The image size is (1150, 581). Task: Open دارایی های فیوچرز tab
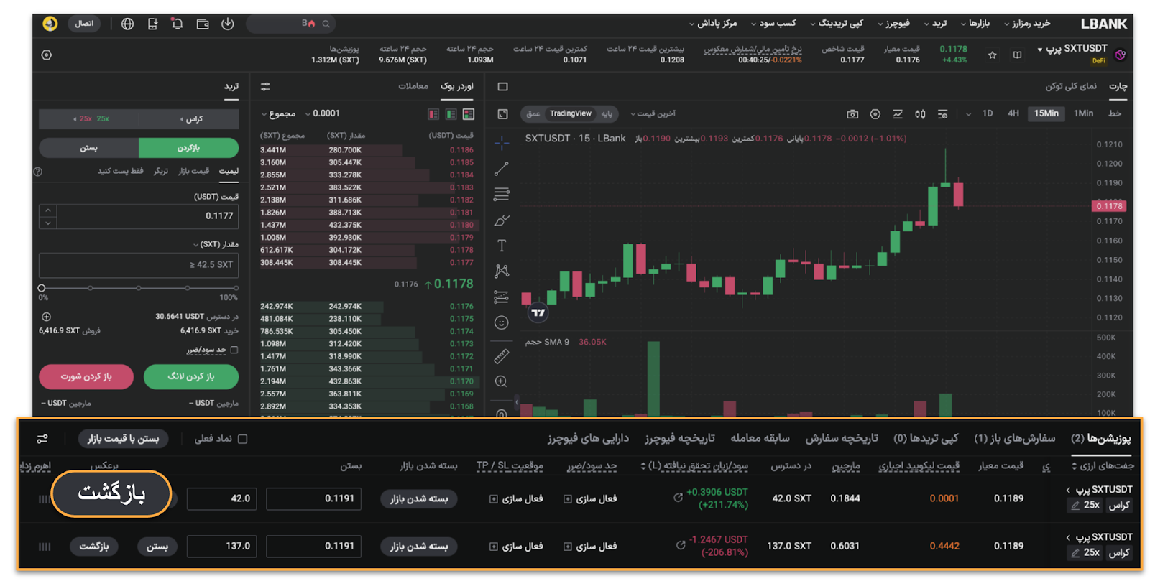[588, 438]
